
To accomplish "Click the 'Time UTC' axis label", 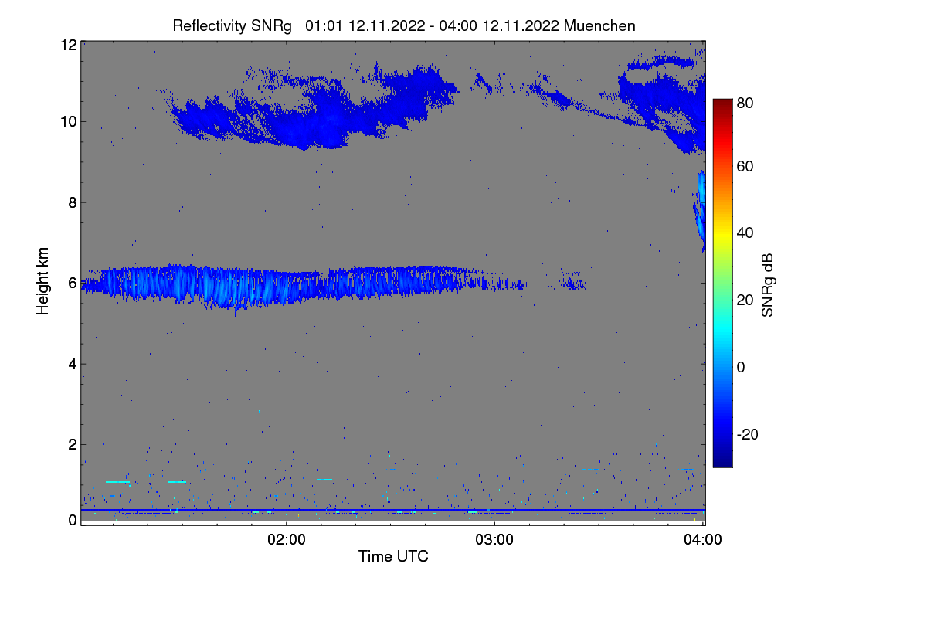I will point(393,556).
